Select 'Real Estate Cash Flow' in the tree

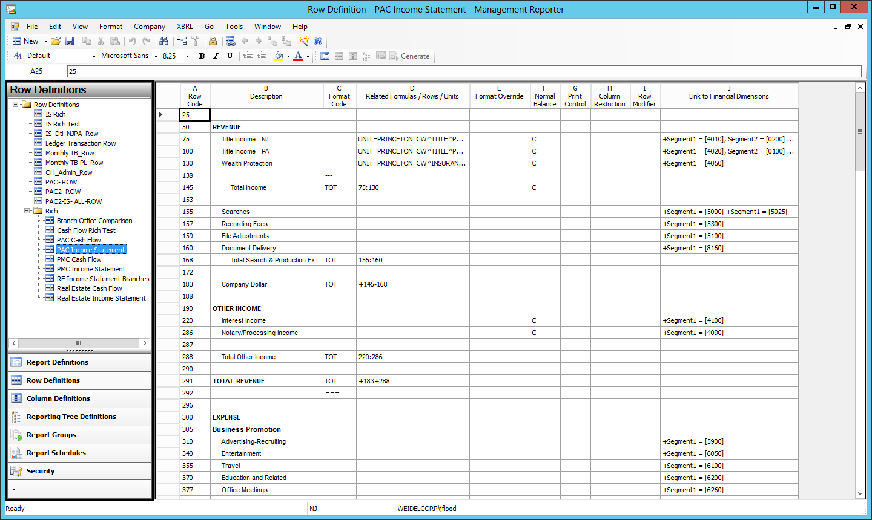[x=90, y=288]
